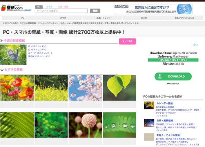205x147 pixels.
Task: Open the cherry blossom wallpaper thumbnail
Action: coord(85,88)
